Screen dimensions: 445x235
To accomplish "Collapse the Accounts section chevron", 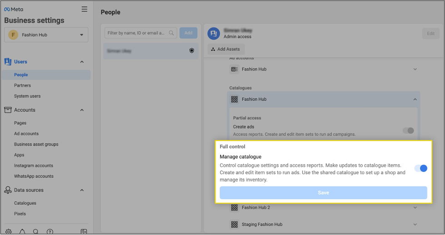I will point(82,110).
